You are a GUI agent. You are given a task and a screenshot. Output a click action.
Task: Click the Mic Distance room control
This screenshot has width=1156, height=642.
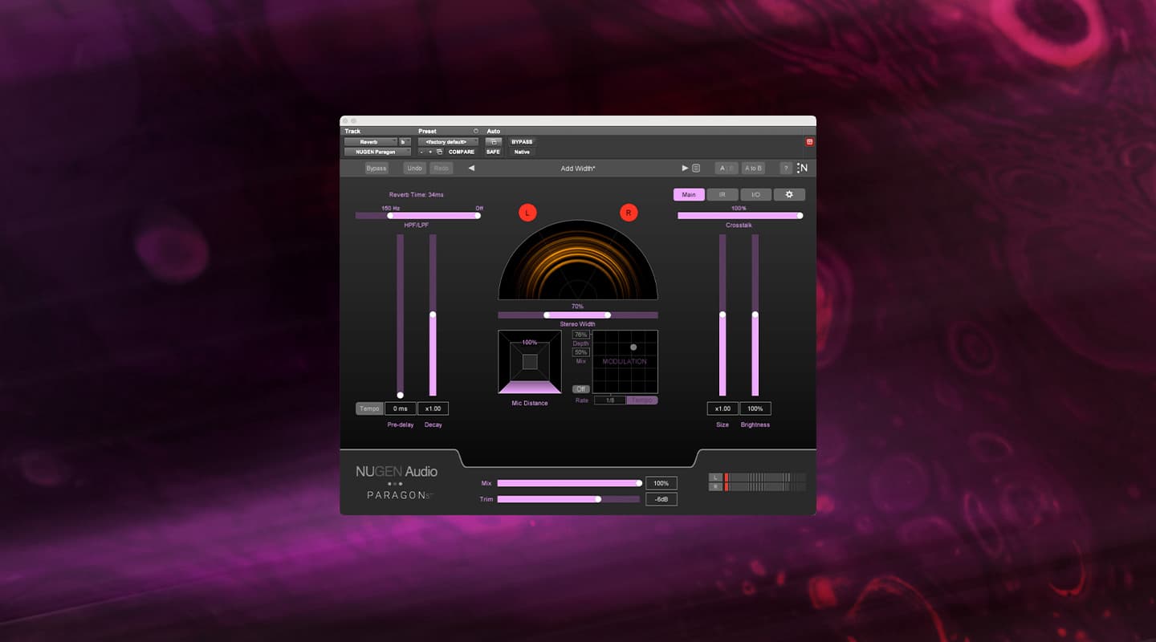click(530, 362)
